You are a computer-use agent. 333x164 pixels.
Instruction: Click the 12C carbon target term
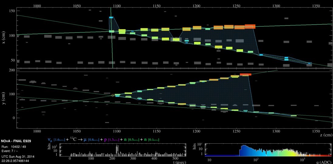(x=74, y=140)
